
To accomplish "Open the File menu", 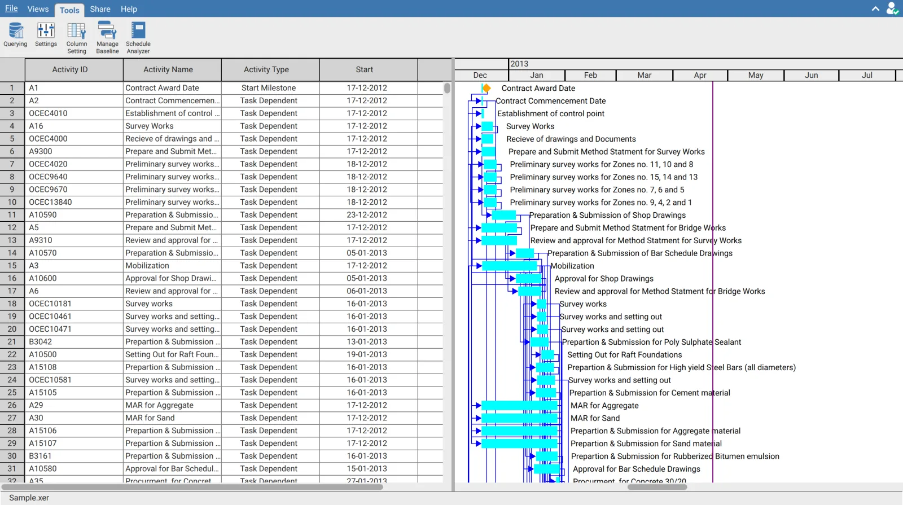I will [11, 8].
